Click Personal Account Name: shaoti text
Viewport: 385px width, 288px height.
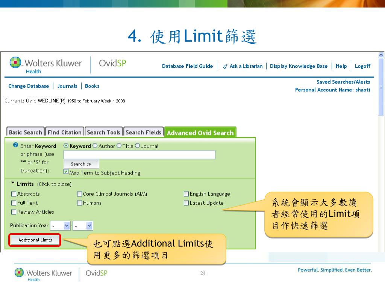(332, 90)
